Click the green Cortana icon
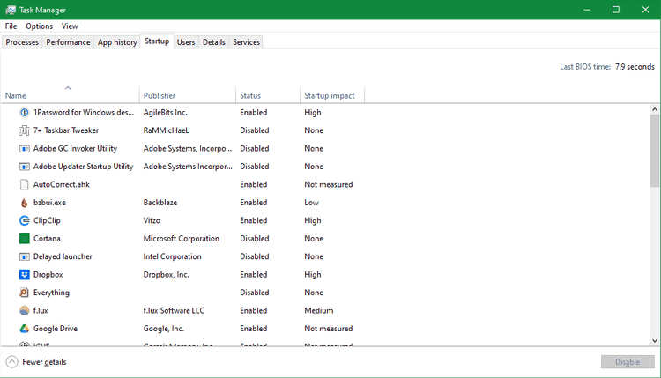This screenshot has height=378, width=661. pos(25,239)
